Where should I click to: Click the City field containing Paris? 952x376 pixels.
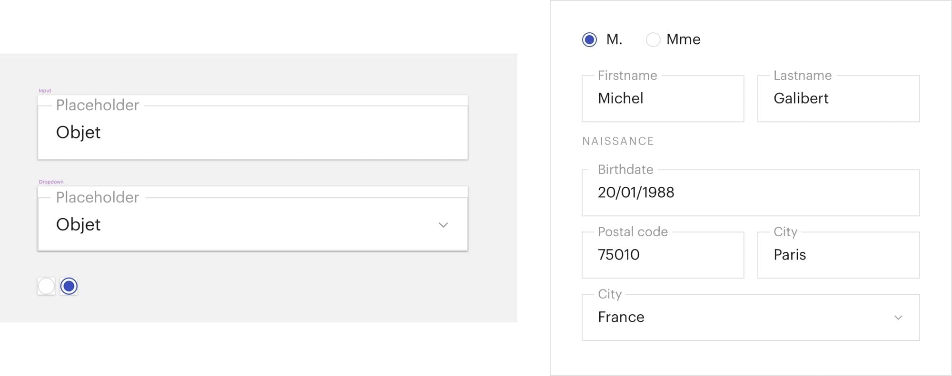point(838,255)
